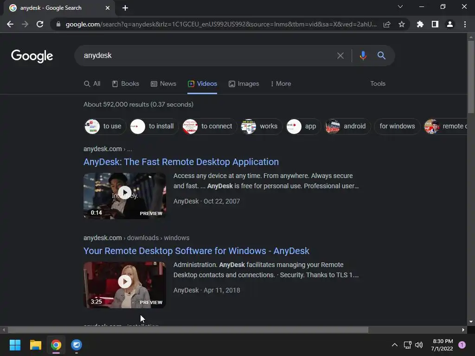Select the 'to connect' suggestion chip
Image resolution: width=475 pixels, height=356 pixels.
pyautogui.click(x=209, y=126)
